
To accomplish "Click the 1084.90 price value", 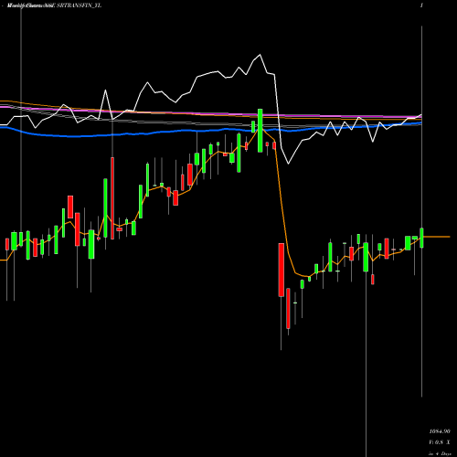I will (x=440, y=431).
